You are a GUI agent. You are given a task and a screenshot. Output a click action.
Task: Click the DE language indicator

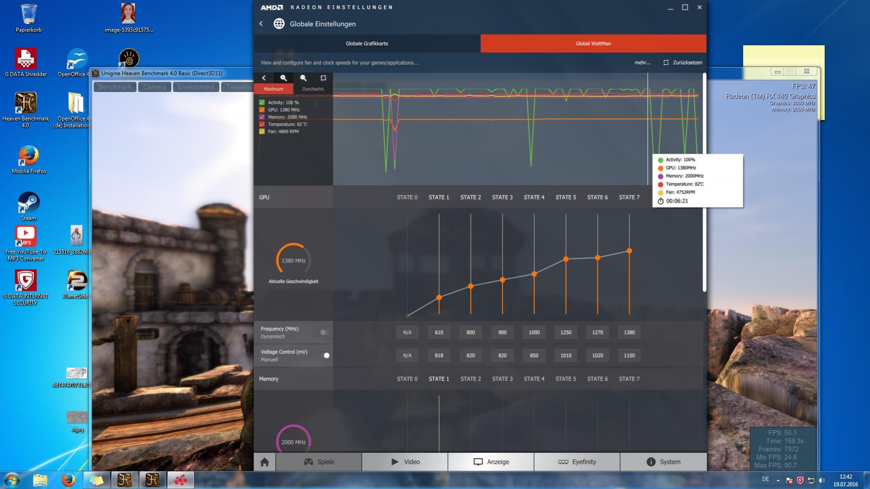click(766, 479)
